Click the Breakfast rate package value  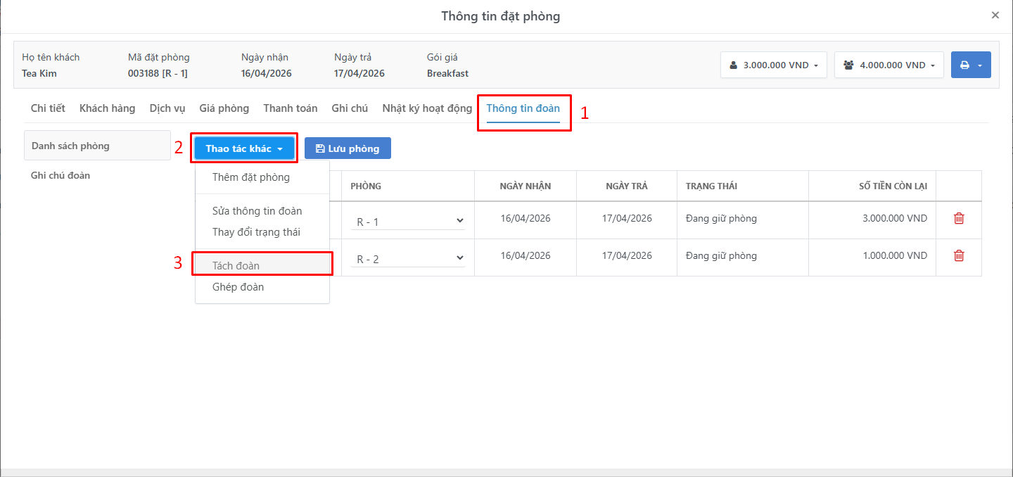coord(447,73)
